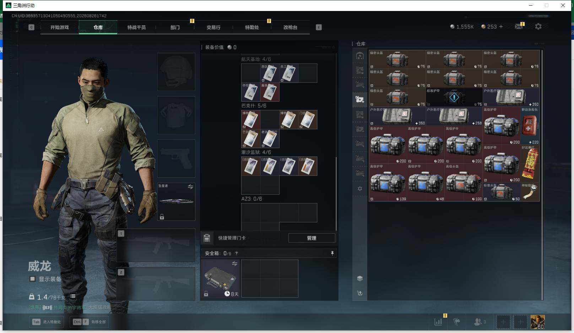Image resolution: width=574 pixels, height=333 pixels.
Task: Select the empty helmet equipment slot
Action: coord(176,72)
